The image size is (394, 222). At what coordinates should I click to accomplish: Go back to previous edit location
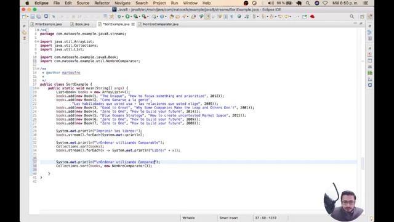pos(280,17)
